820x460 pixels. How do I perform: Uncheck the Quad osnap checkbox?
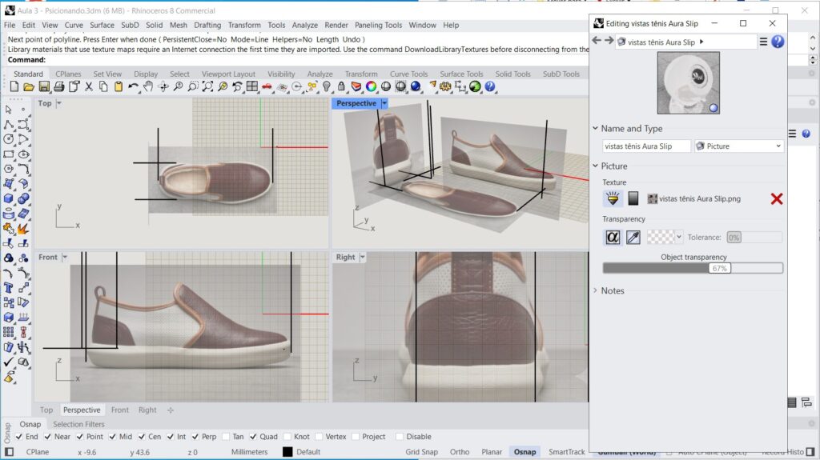tap(253, 437)
